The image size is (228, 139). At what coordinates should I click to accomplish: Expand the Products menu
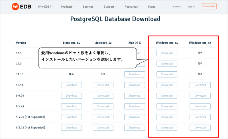click(68, 7)
